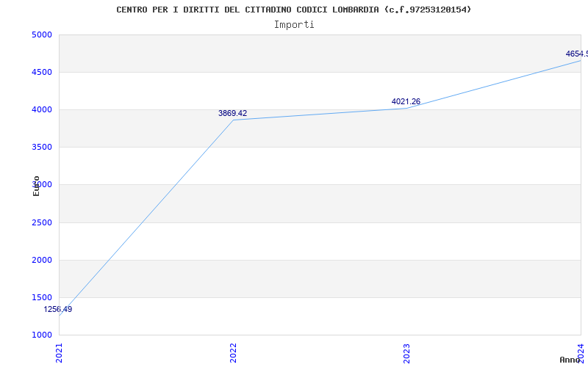Screen dimensions: 588x367
Task: Click the 2023 x-axis year label
Action: click(407, 353)
